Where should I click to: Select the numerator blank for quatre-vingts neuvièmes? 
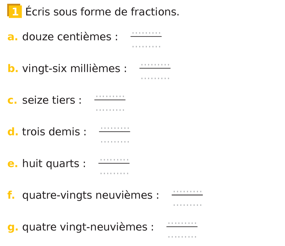pyautogui.click(x=187, y=192)
